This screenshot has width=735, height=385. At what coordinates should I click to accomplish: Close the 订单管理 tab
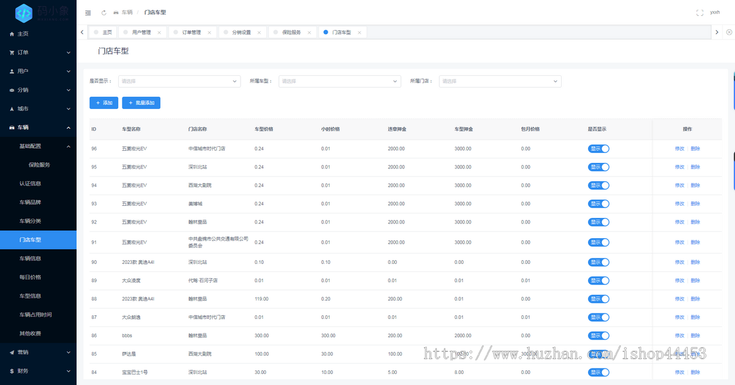[209, 32]
